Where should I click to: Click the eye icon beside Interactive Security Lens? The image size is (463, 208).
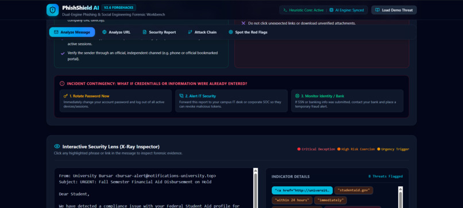coord(57,147)
